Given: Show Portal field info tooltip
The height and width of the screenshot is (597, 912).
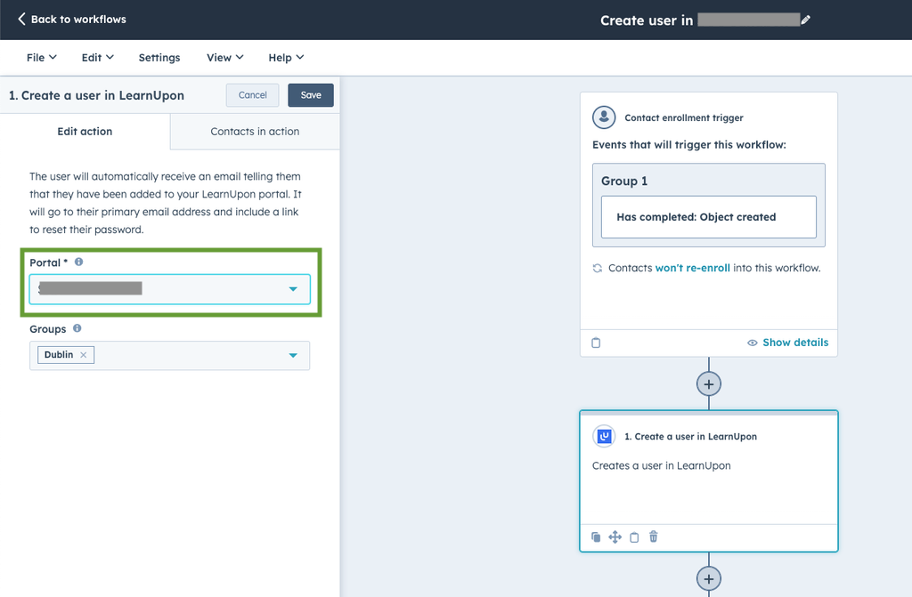Looking at the screenshot, I should pyautogui.click(x=79, y=262).
